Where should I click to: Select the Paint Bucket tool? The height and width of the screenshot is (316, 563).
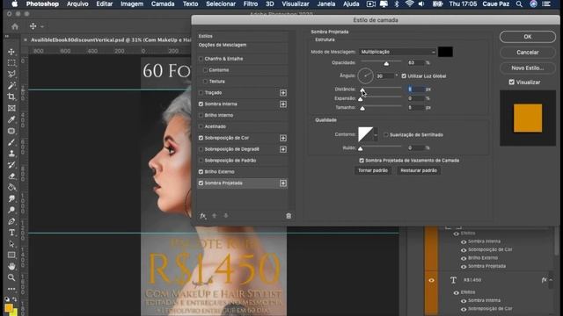[x=11, y=187]
